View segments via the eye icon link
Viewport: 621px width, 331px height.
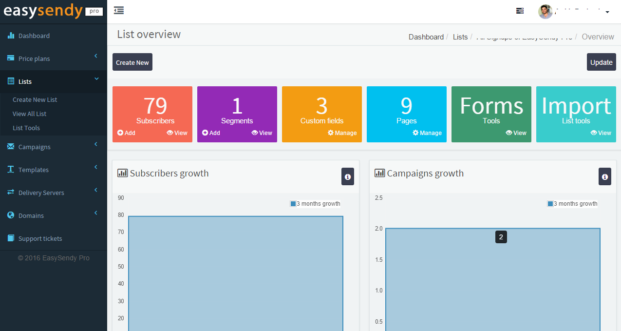[x=262, y=133]
